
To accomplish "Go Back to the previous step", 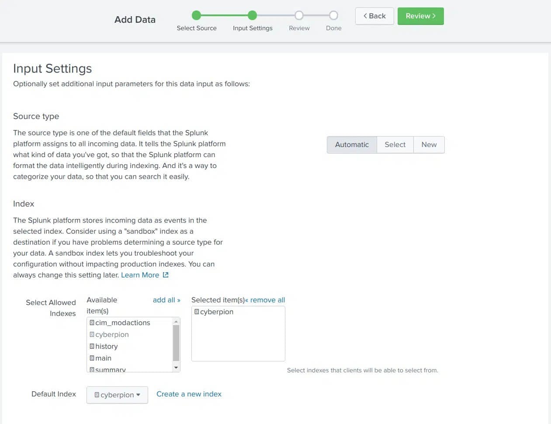I will 374,16.
